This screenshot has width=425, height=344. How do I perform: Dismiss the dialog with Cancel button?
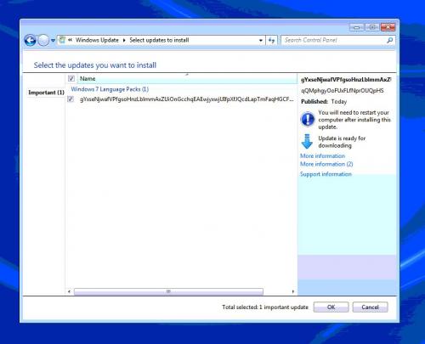[370, 307]
